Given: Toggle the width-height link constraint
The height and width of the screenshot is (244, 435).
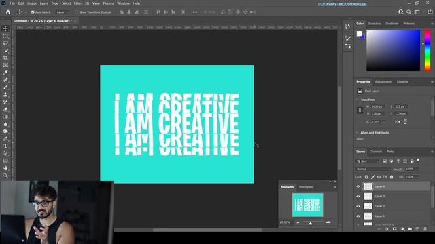Looking at the screenshot, I should (x=360, y=110).
